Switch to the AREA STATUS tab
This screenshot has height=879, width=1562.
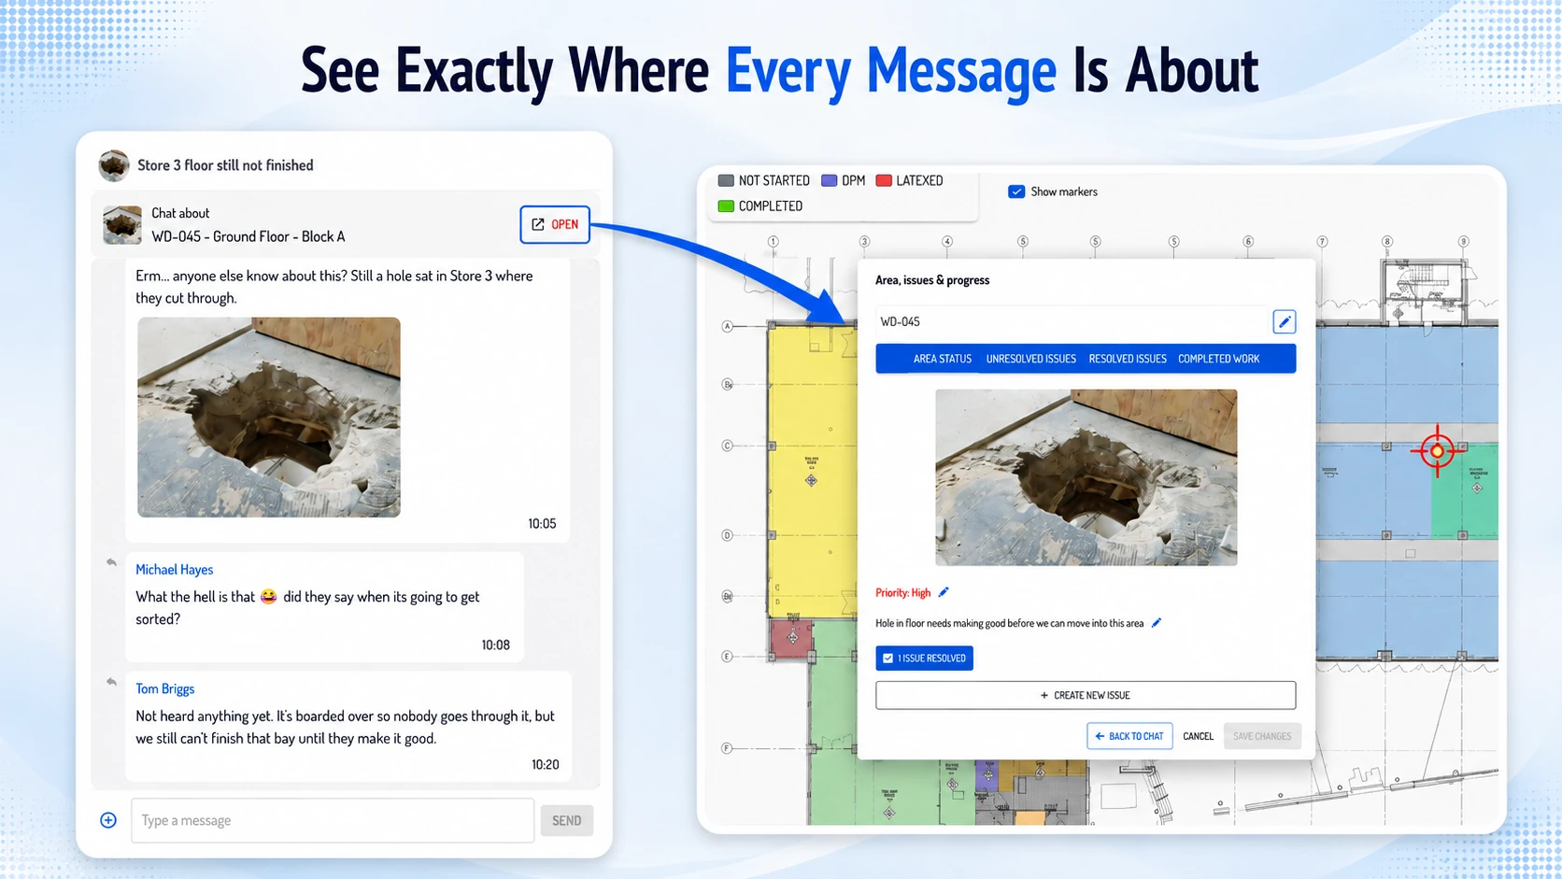pyautogui.click(x=942, y=359)
